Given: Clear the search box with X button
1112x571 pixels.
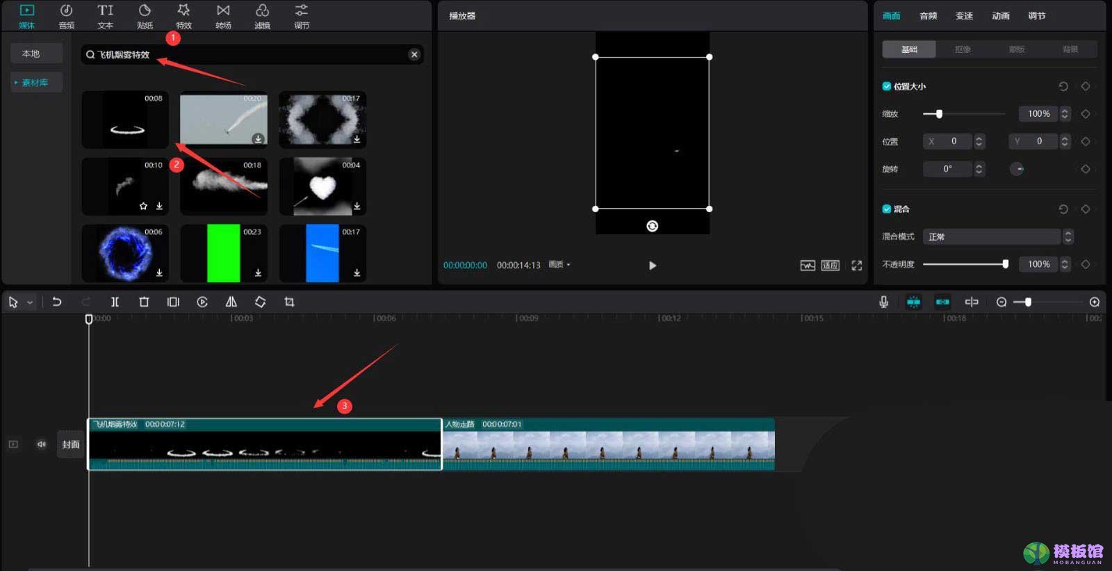Looking at the screenshot, I should click(414, 54).
